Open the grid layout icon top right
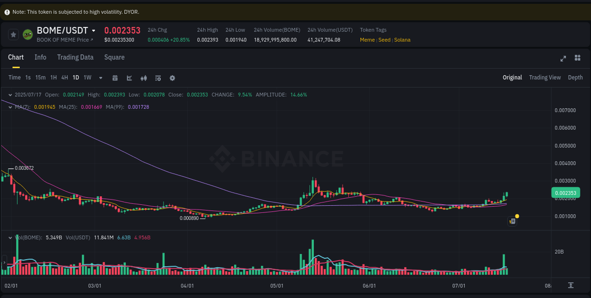 click(577, 58)
